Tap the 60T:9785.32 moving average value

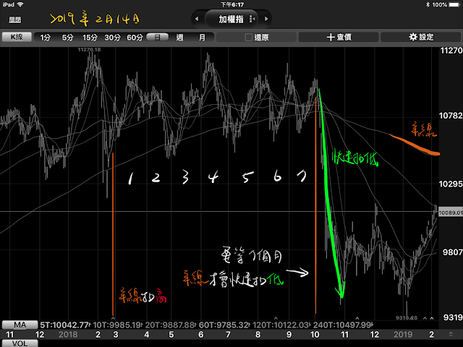[x=224, y=325]
